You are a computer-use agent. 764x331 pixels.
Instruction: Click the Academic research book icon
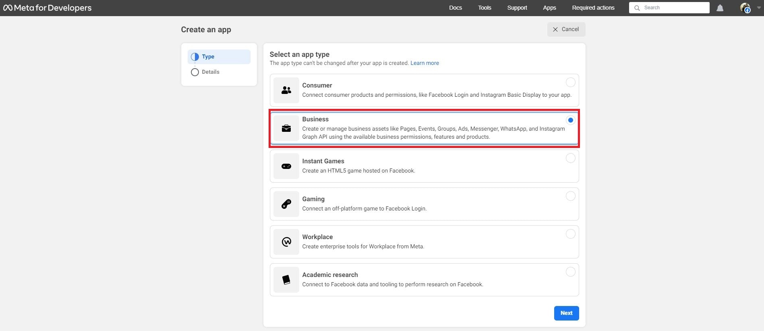(x=286, y=280)
